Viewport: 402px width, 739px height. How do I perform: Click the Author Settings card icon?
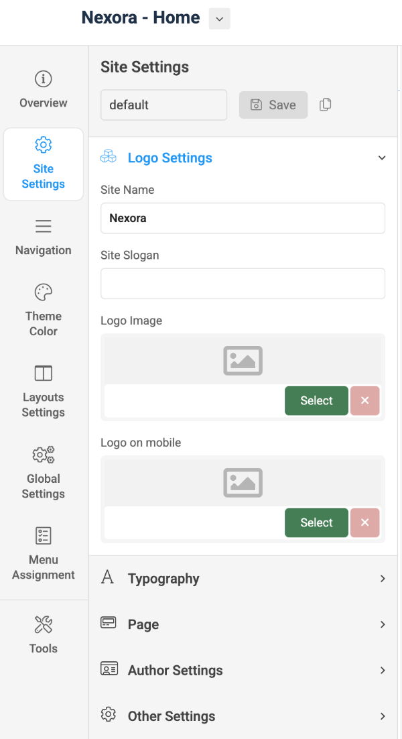pyautogui.click(x=109, y=669)
